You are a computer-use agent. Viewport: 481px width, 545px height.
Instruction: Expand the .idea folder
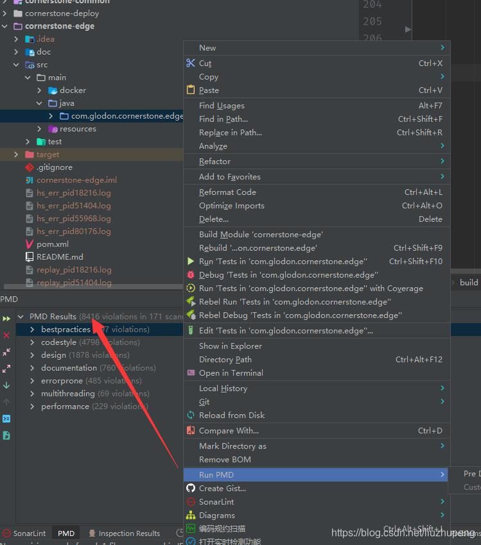[x=16, y=39]
